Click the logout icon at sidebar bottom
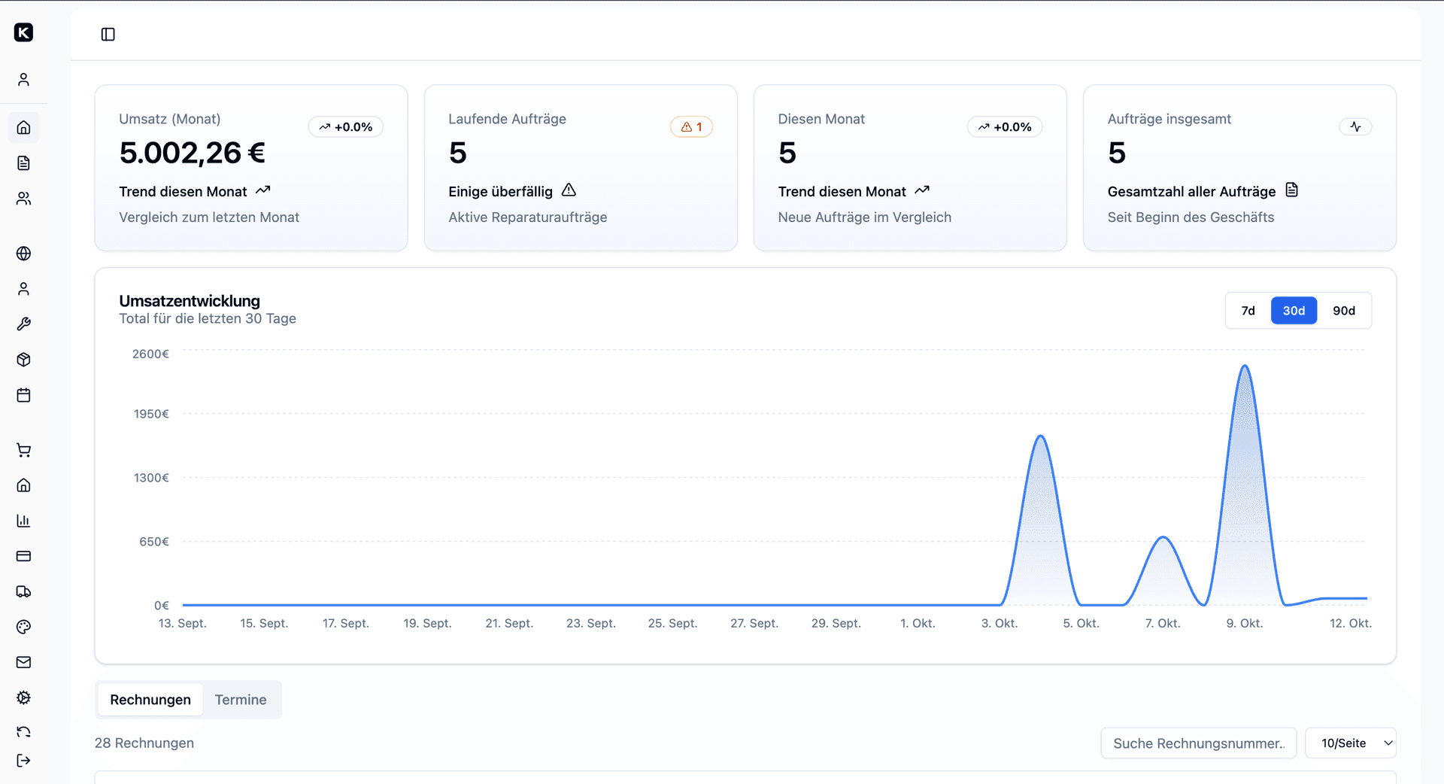Viewport: 1444px width, 784px height. point(23,760)
